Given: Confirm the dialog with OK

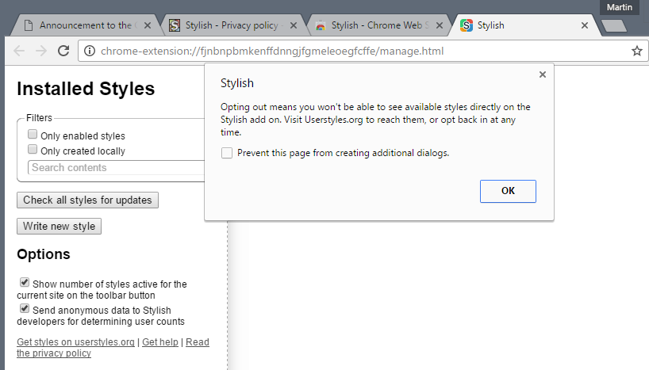Looking at the screenshot, I should click(x=508, y=191).
